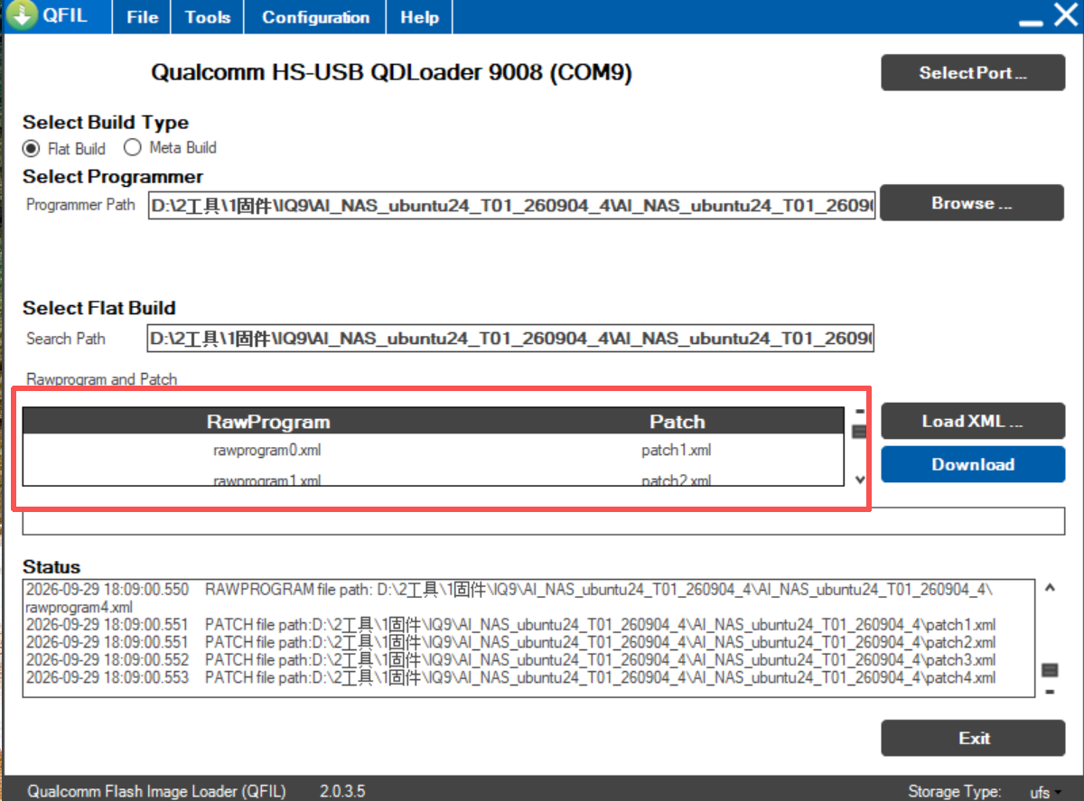Click the SelectPort button
Screen dimensions: 1084x801
point(973,73)
